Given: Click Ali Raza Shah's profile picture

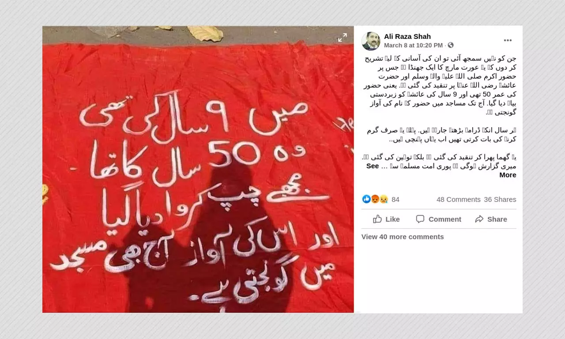Looking at the screenshot, I should [371, 41].
